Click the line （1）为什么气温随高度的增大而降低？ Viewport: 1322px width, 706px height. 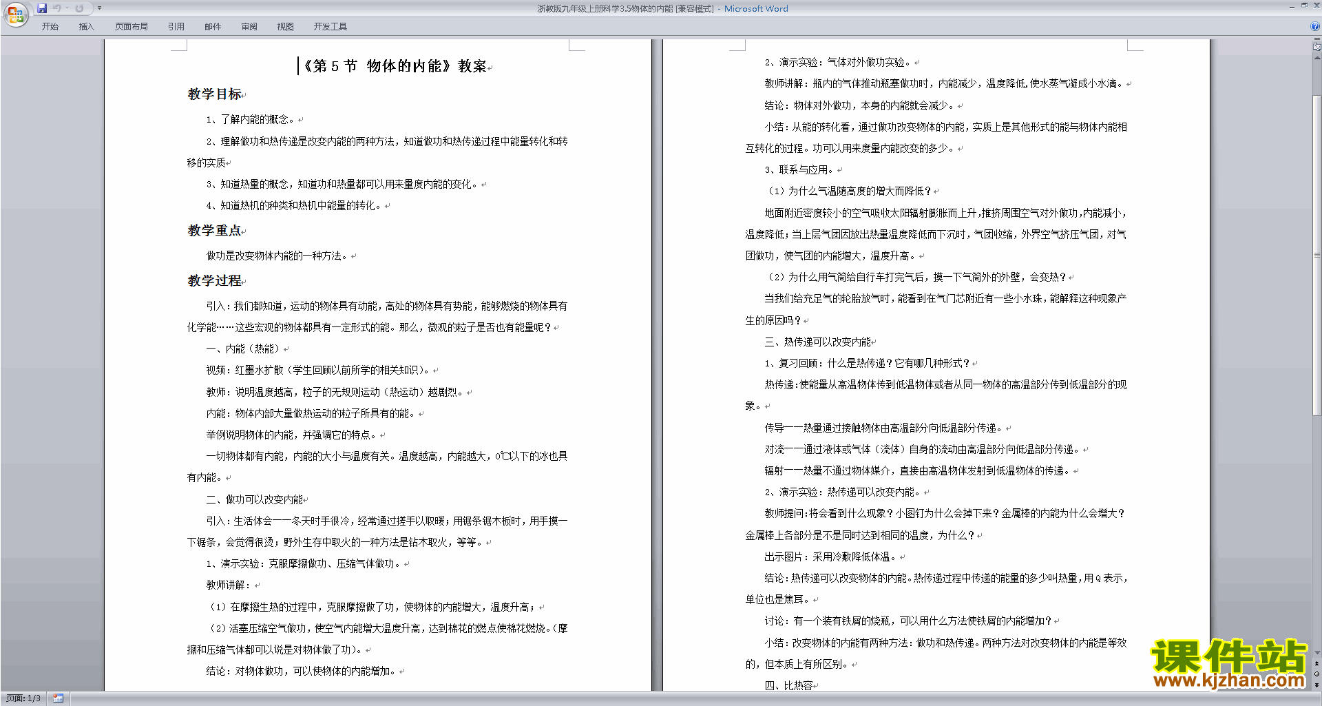pos(848,191)
